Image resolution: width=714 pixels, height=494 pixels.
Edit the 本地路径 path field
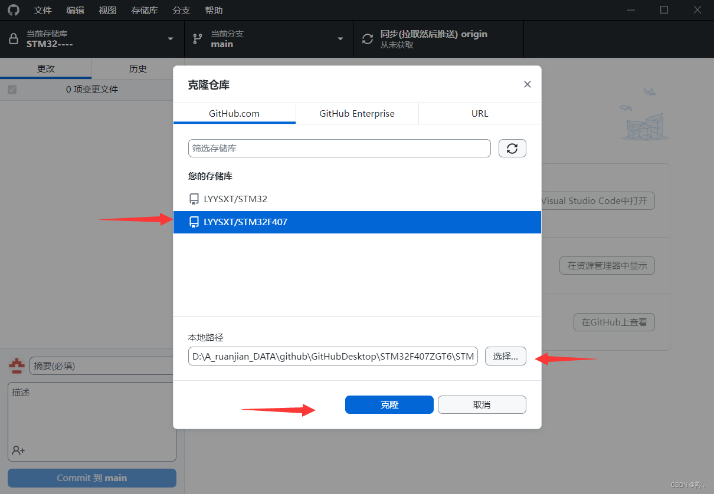pos(333,356)
